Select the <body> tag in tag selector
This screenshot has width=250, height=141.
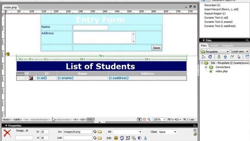point(7,119)
